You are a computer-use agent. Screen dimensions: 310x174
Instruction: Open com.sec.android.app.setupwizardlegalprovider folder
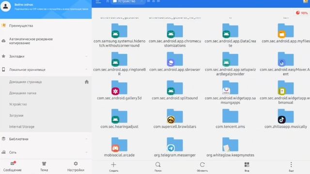230,64
